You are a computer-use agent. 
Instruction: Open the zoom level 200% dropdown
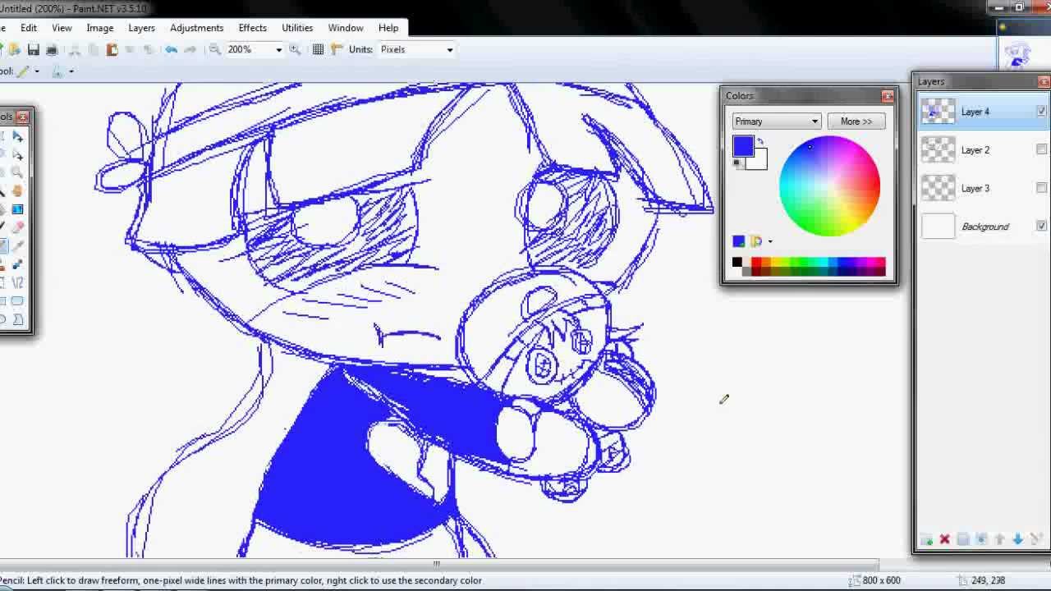278,50
